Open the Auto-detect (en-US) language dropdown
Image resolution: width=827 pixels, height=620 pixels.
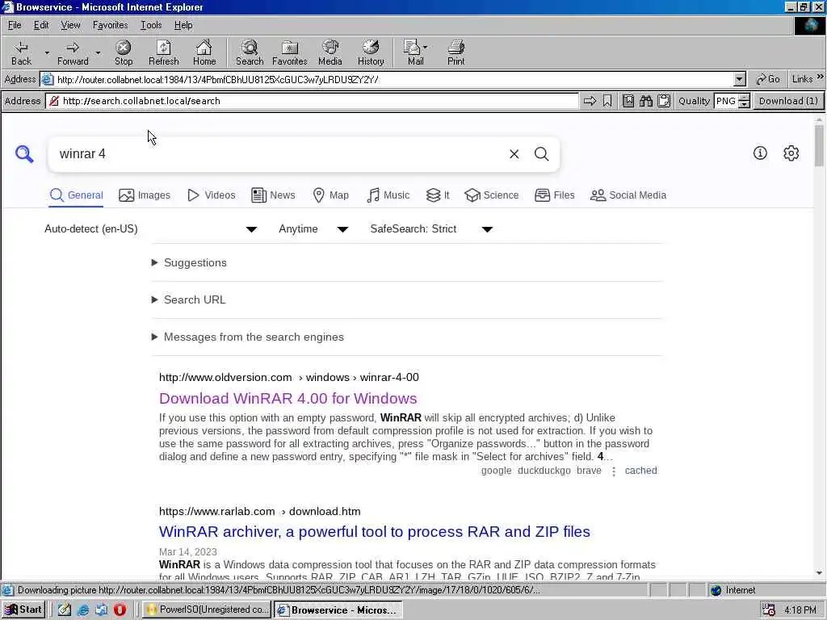pyautogui.click(x=150, y=228)
